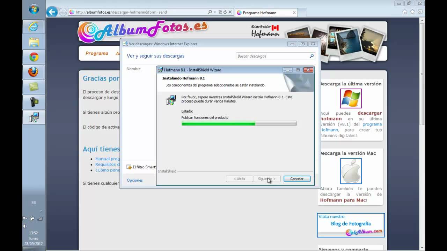
Task: Launch Mozilla Firefox from the taskbar
Action: click(x=34, y=72)
